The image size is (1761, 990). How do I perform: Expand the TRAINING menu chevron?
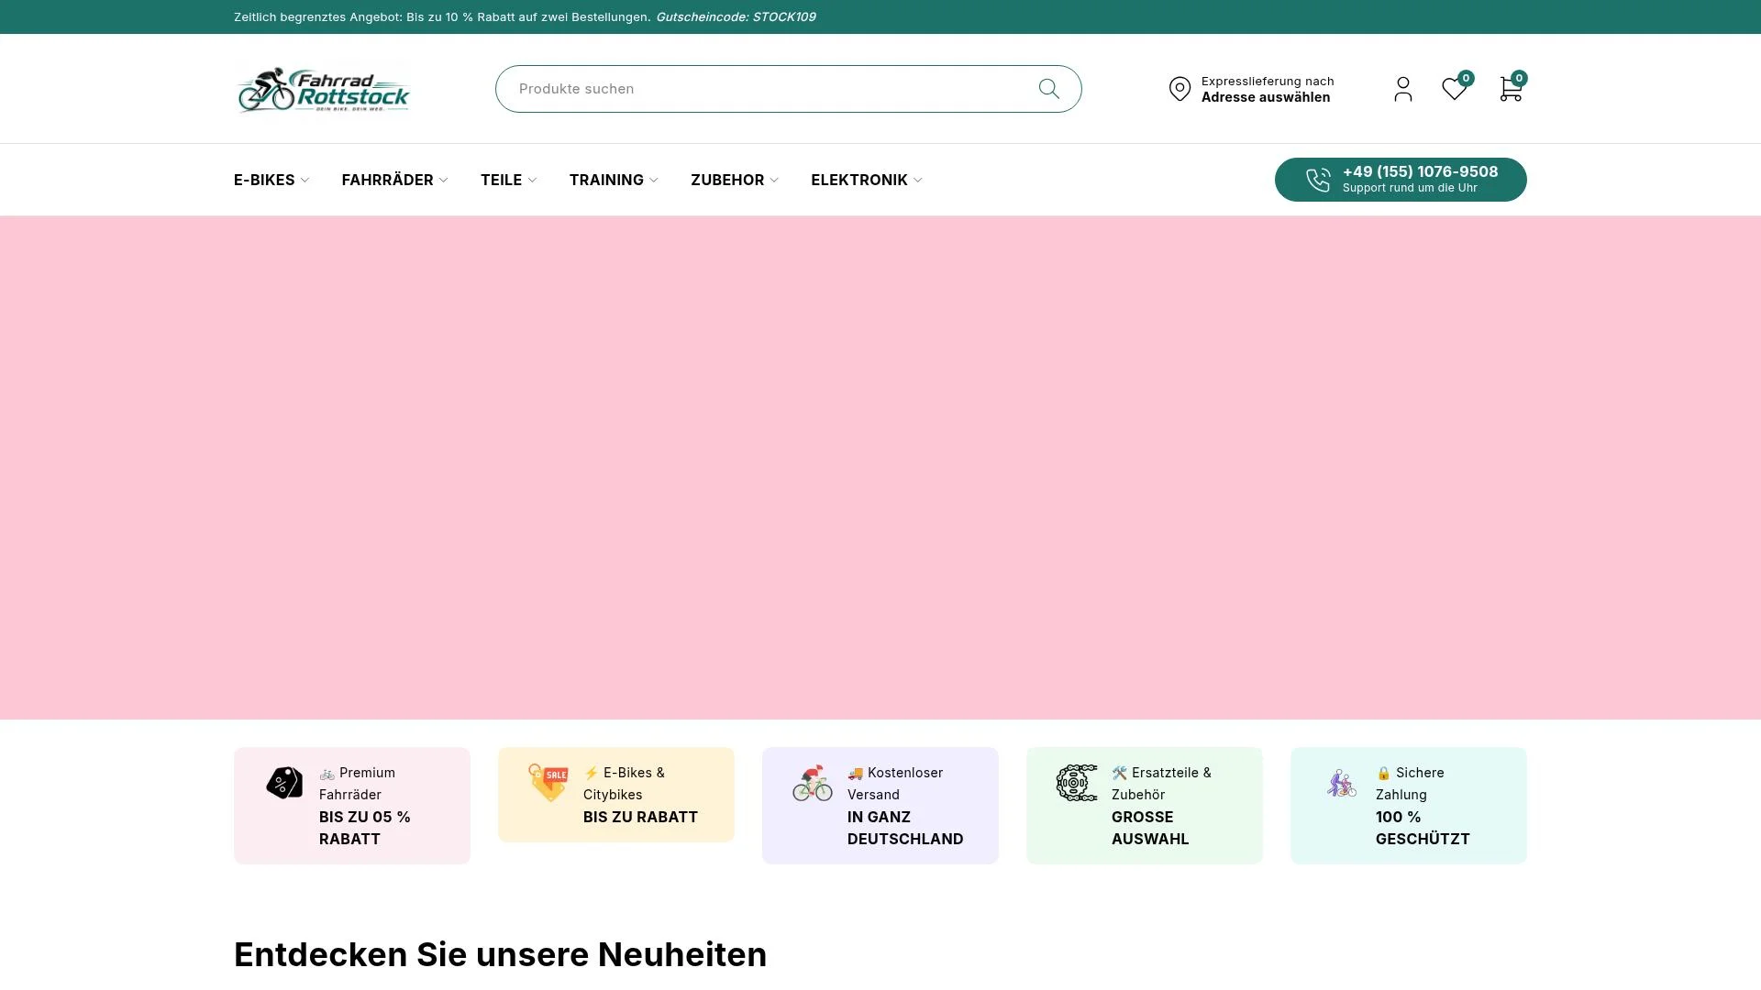653,181
